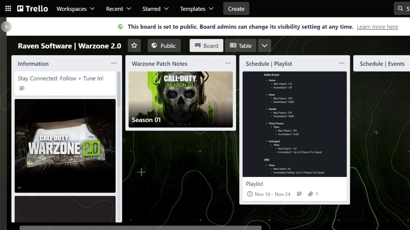Select the Board view tab
Screen dimensions: 410x230
[x=206, y=45]
